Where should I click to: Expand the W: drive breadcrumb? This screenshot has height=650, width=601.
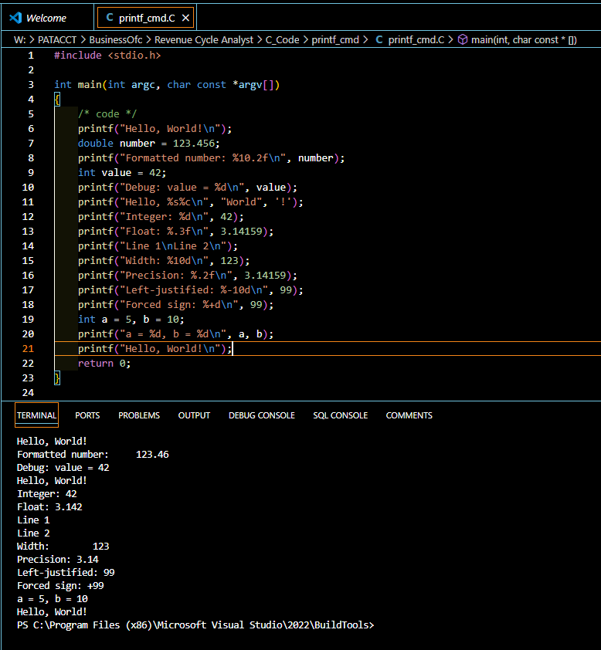20,40
